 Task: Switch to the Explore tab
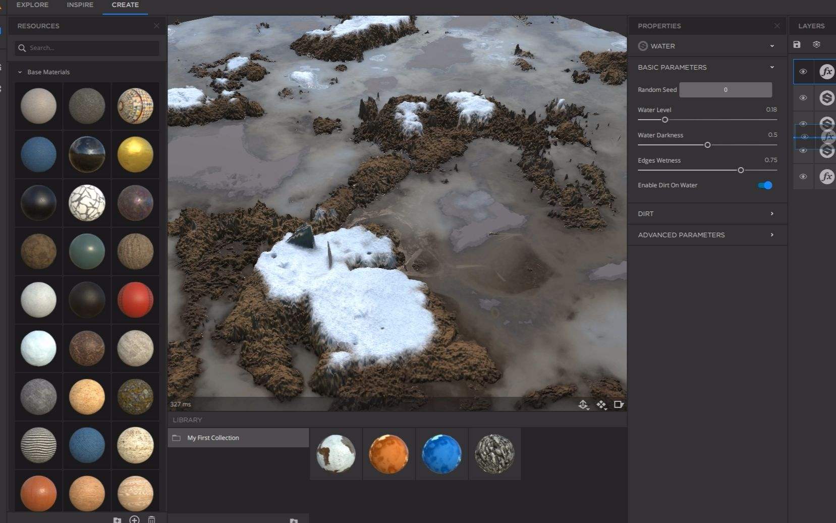pos(32,5)
